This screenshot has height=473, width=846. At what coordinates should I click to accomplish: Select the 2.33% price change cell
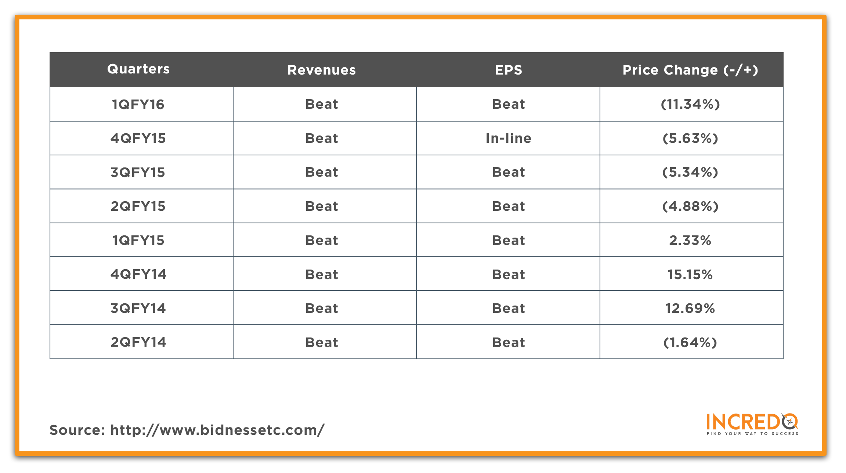691,240
